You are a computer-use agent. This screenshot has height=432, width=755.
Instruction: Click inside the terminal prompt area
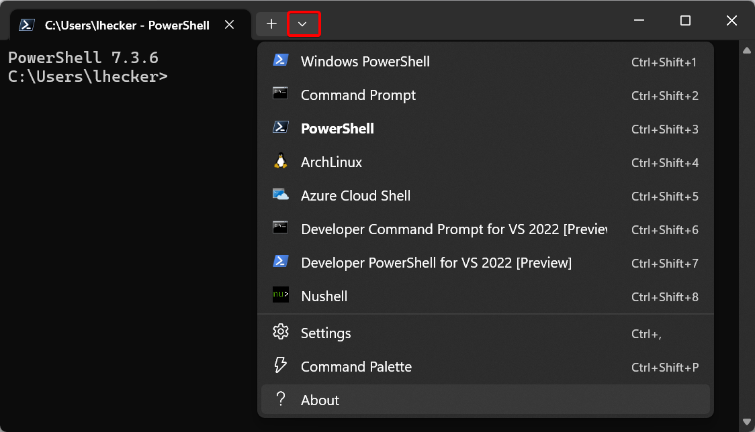(121, 201)
